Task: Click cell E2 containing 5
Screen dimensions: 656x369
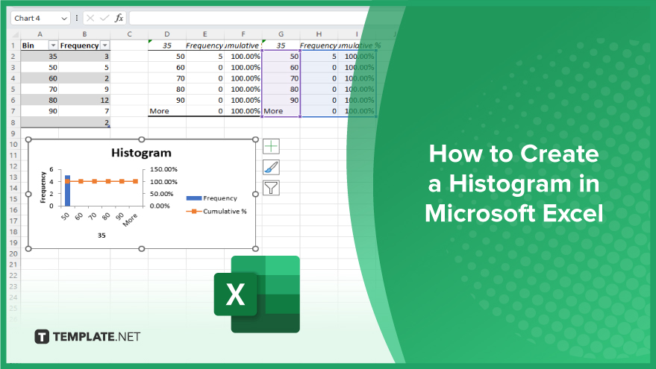Action: [205, 57]
